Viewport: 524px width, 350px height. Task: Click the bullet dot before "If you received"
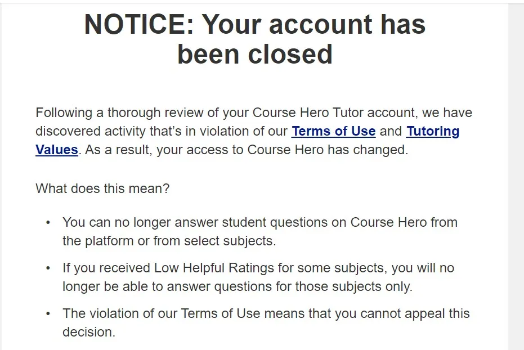pos(48,268)
